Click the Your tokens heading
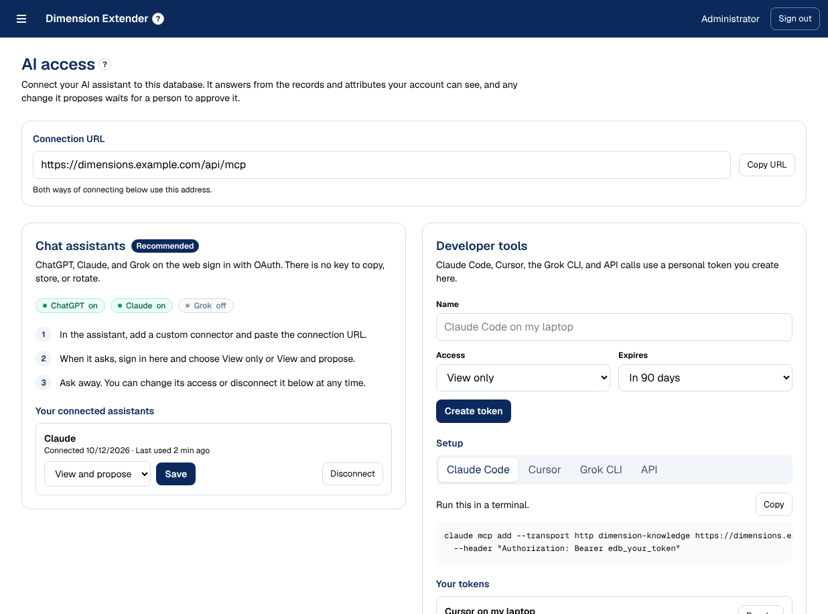828x614 pixels. [463, 584]
